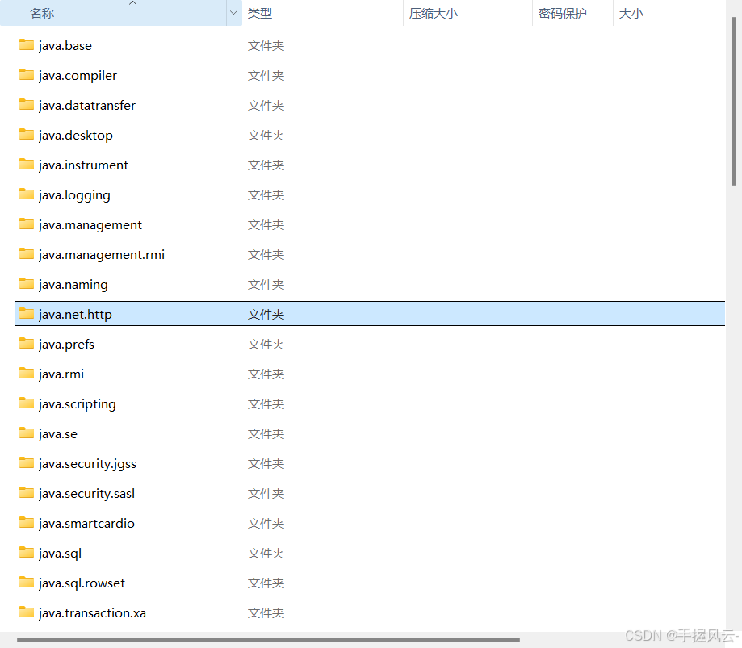Select the java.transaction.xa folder name
The image size is (742, 648).
tap(92, 612)
